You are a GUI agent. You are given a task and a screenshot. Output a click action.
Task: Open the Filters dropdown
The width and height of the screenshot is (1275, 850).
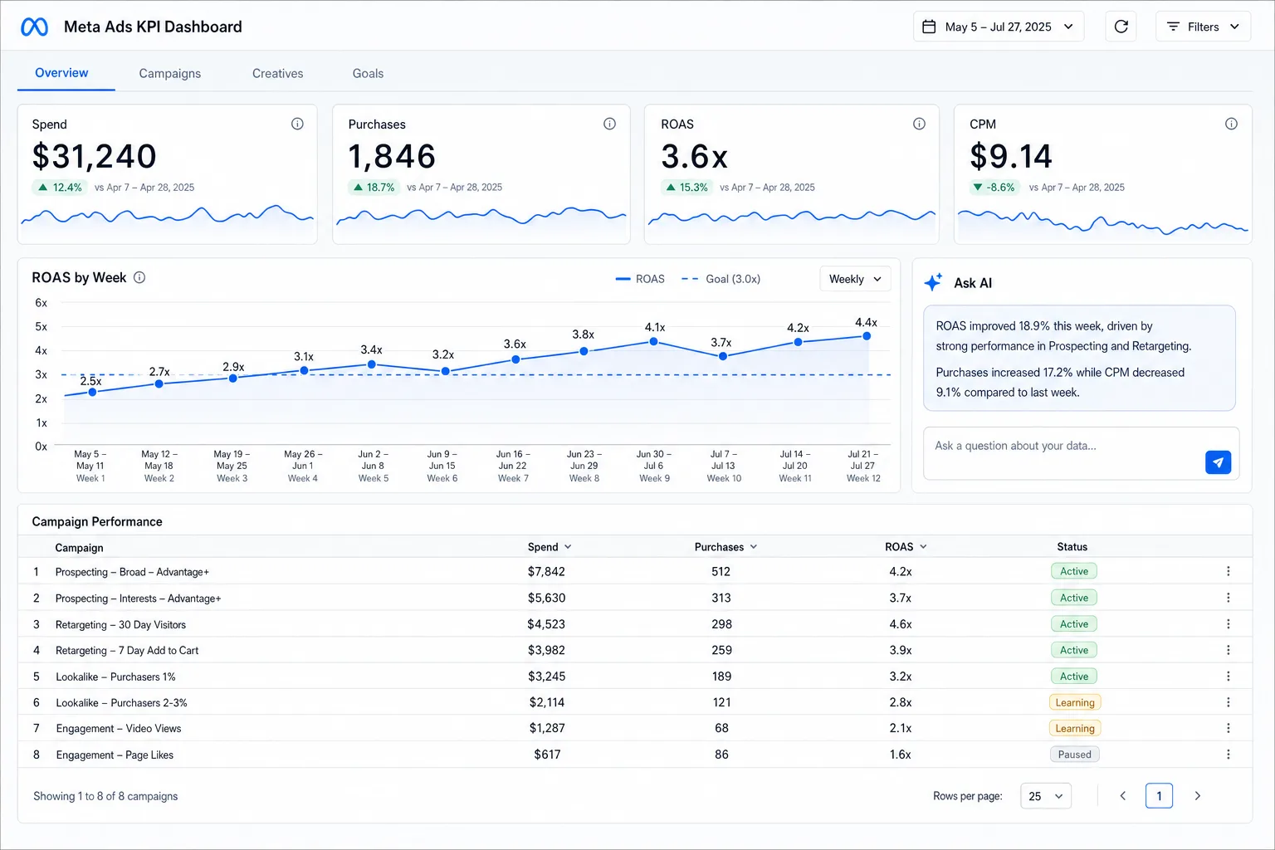1203,27
